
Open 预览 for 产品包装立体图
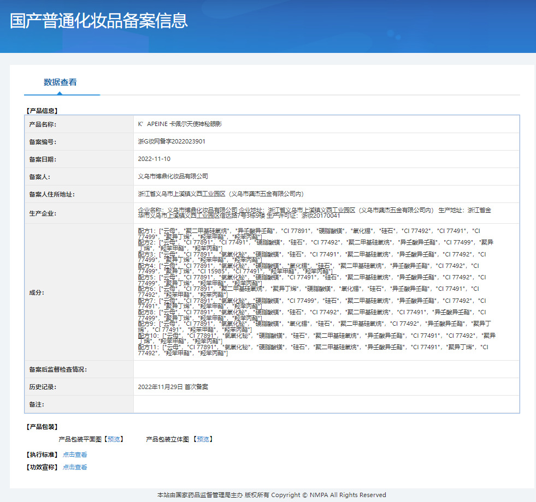pos(205,439)
